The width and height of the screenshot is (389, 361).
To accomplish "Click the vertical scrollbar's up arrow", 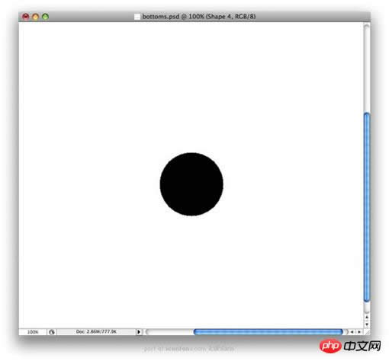I will pyautogui.click(x=367, y=317).
